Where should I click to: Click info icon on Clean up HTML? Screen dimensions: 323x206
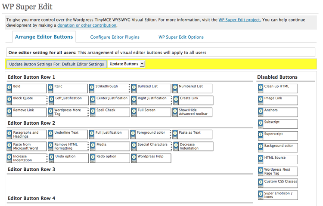[x=261, y=87]
